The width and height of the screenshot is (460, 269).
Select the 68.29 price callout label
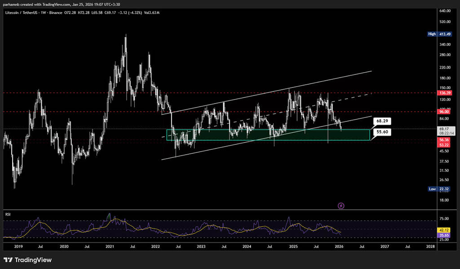click(382, 121)
